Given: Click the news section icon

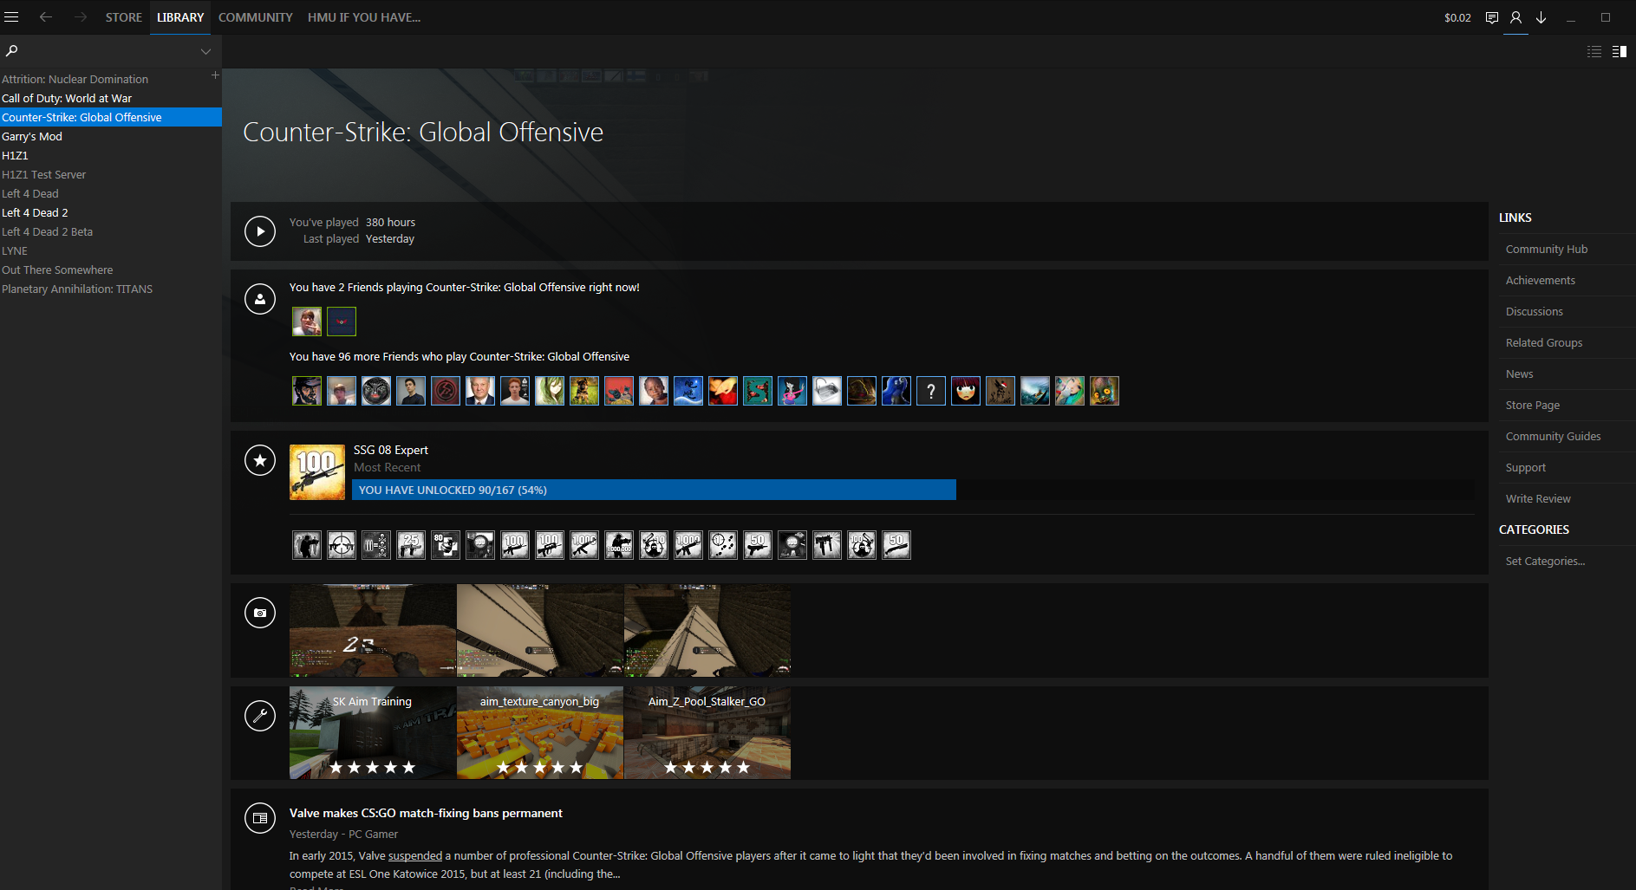Looking at the screenshot, I should [x=260, y=818].
